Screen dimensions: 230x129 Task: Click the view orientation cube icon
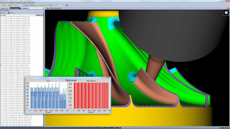(x=226, y=12)
